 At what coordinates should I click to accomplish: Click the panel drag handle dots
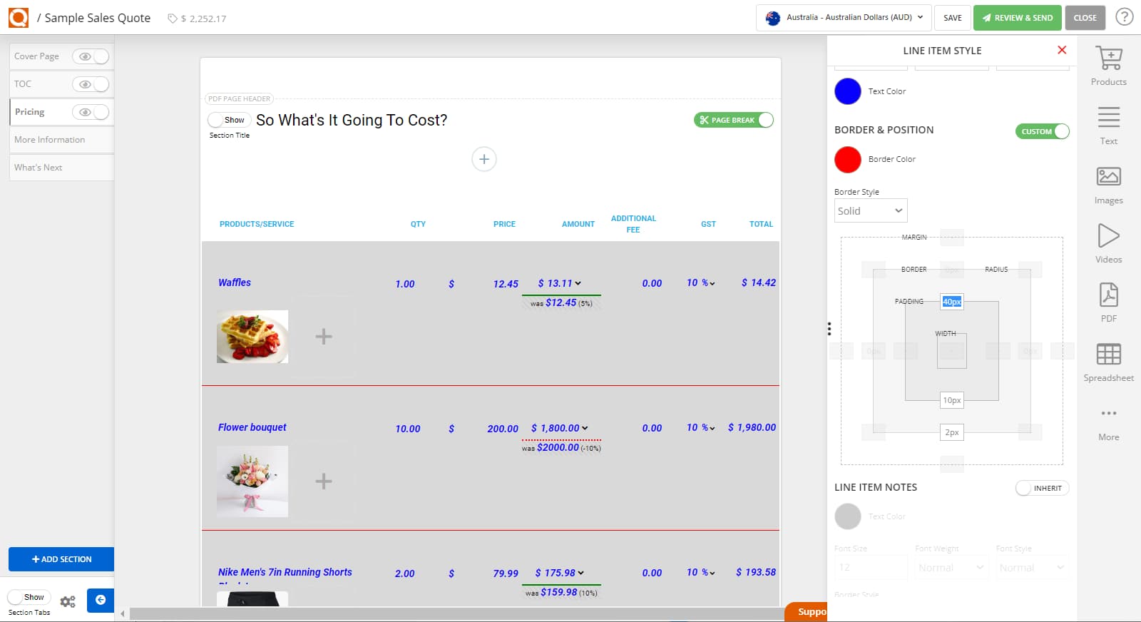[829, 329]
